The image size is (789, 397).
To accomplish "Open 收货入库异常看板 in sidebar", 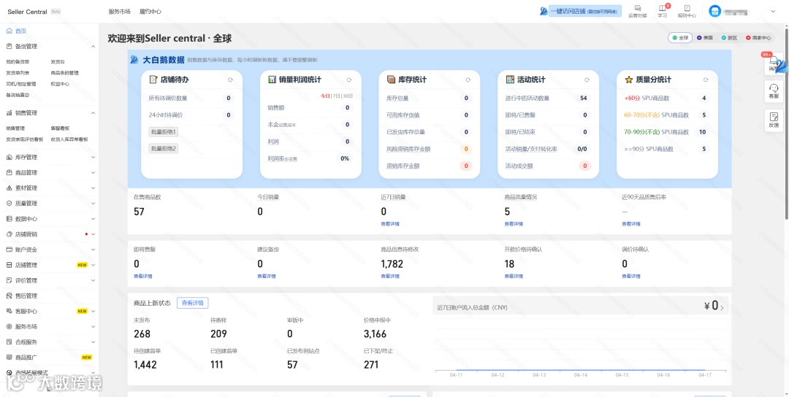I will pyautogui.click(x=69, y=139).
